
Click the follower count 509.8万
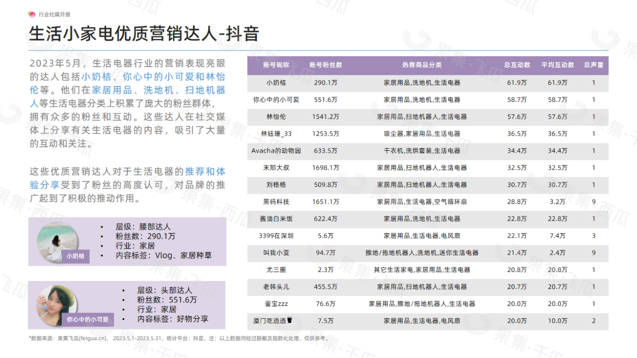pos(326,185)
